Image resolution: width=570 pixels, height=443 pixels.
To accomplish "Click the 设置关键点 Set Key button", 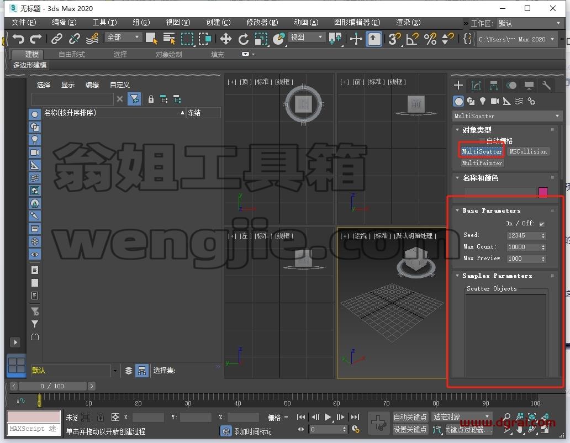I will coord(410,430).
